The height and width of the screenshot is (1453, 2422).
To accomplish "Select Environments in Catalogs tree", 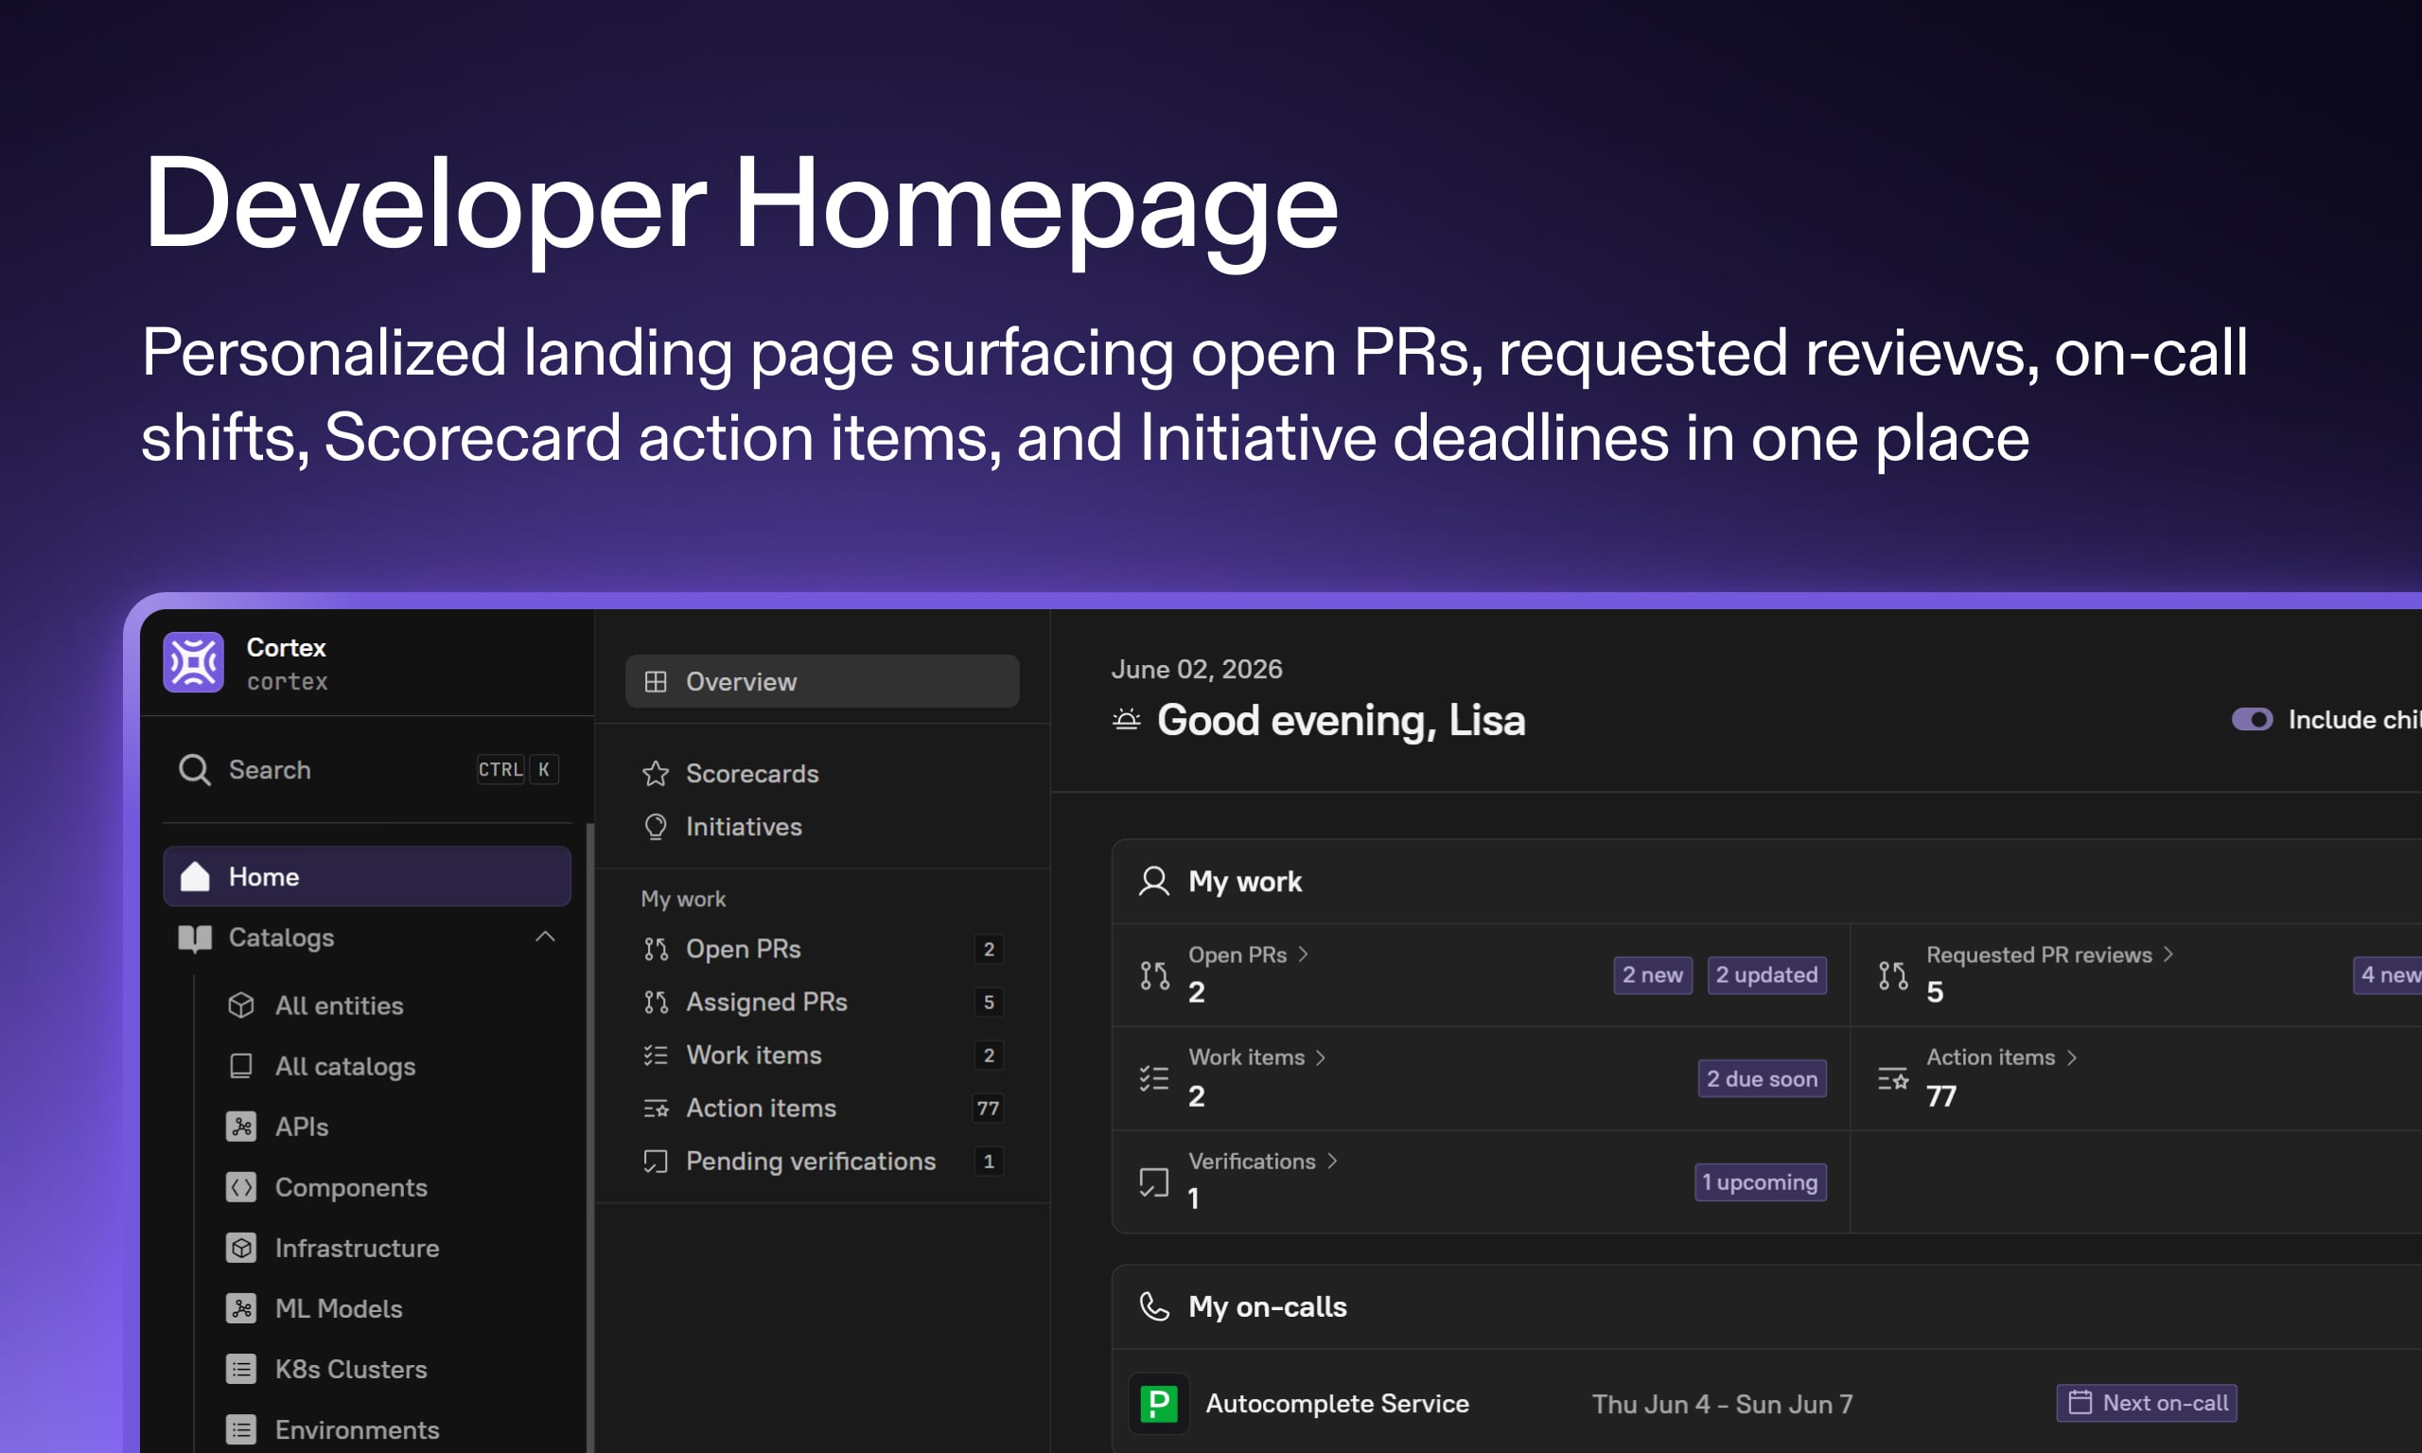I will coord(358,1430).
